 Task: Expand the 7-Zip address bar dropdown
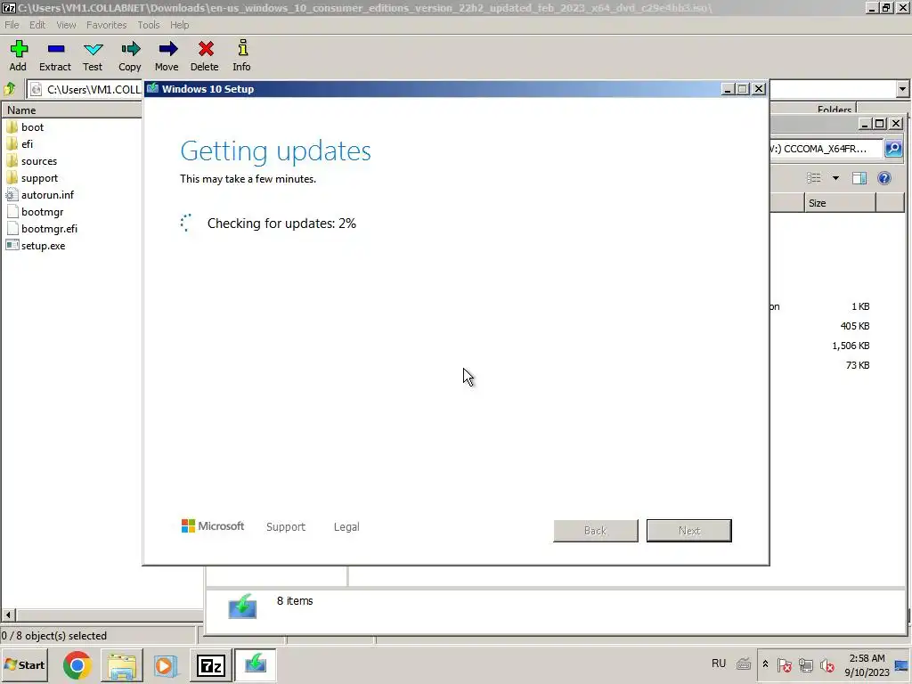click(902, 89)
